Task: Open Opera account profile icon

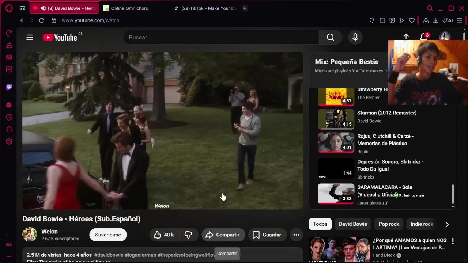Action: point(426,20)
